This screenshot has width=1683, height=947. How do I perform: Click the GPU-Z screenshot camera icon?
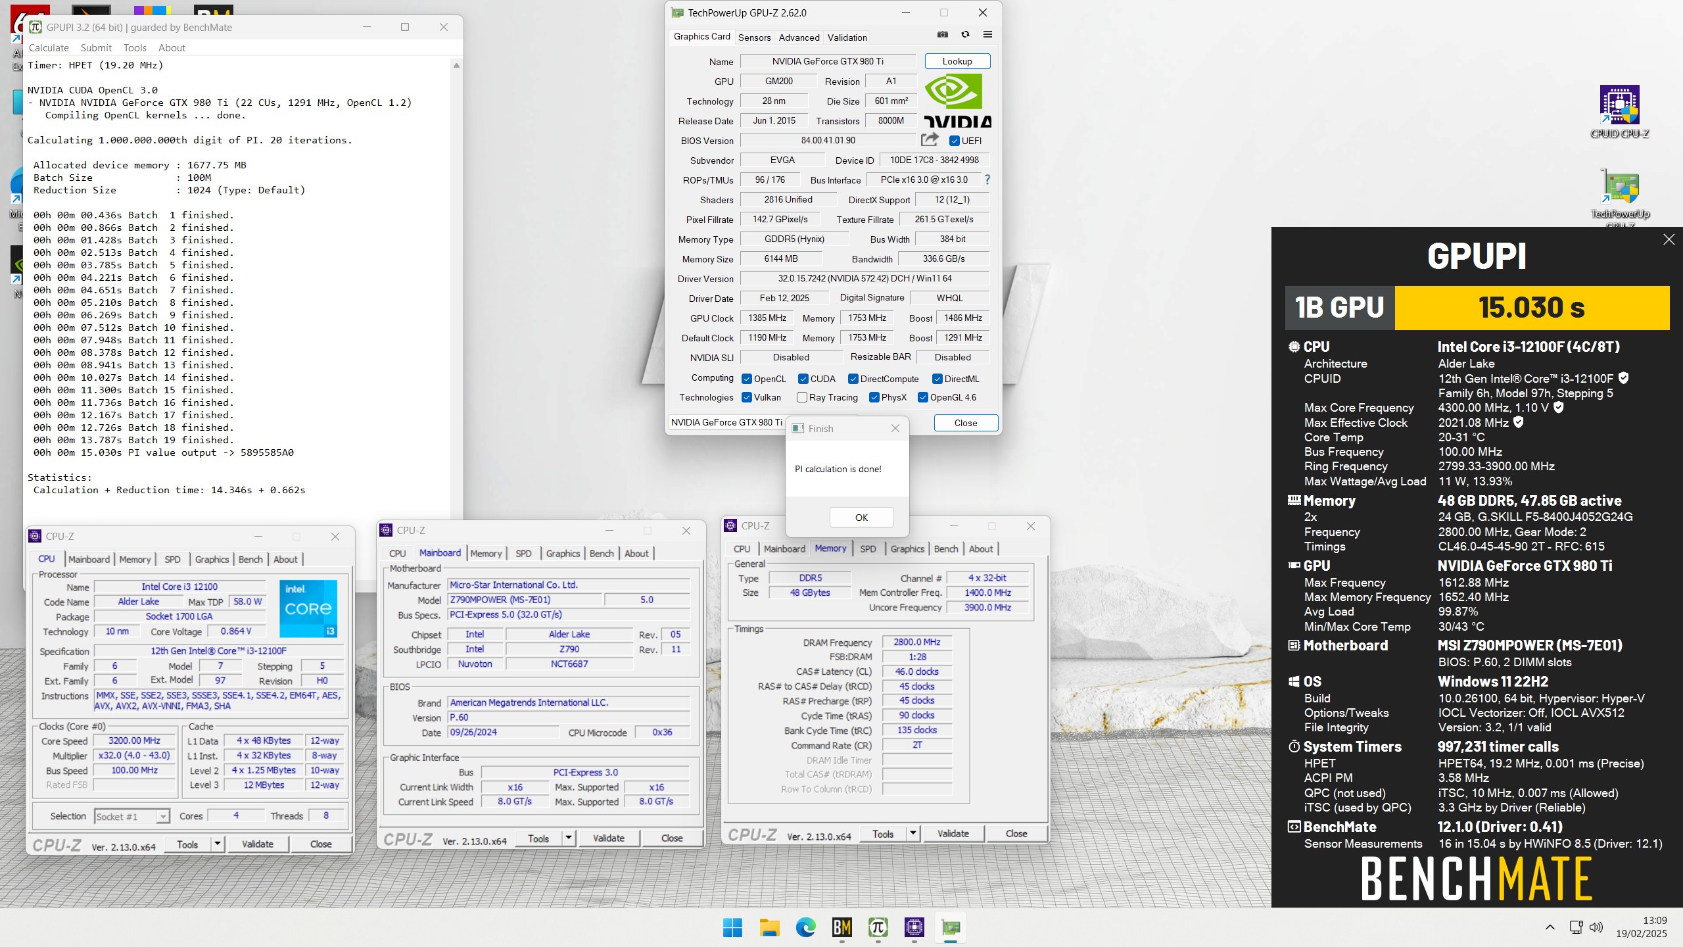(x=943, y=35)
